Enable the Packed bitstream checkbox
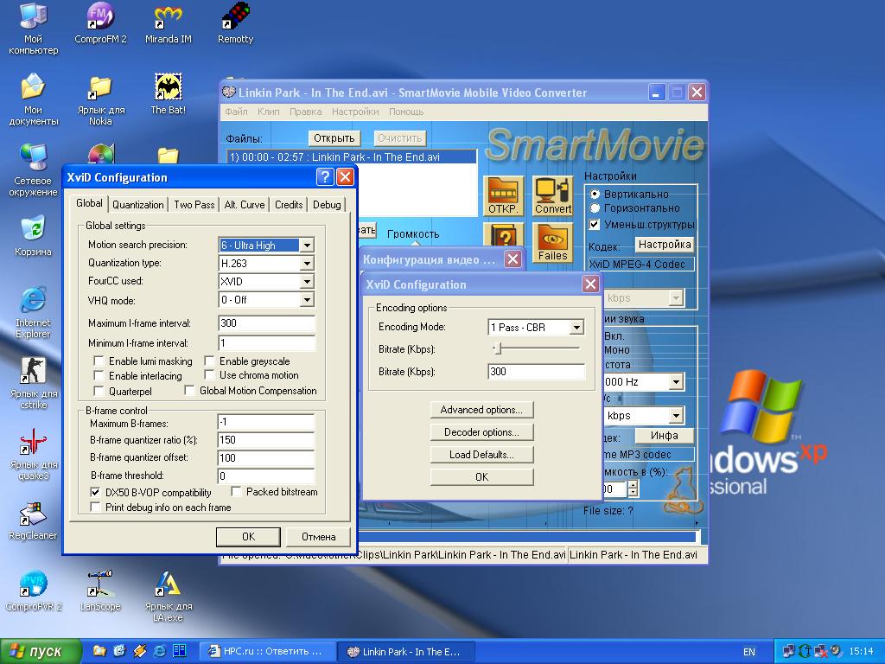 237,492
